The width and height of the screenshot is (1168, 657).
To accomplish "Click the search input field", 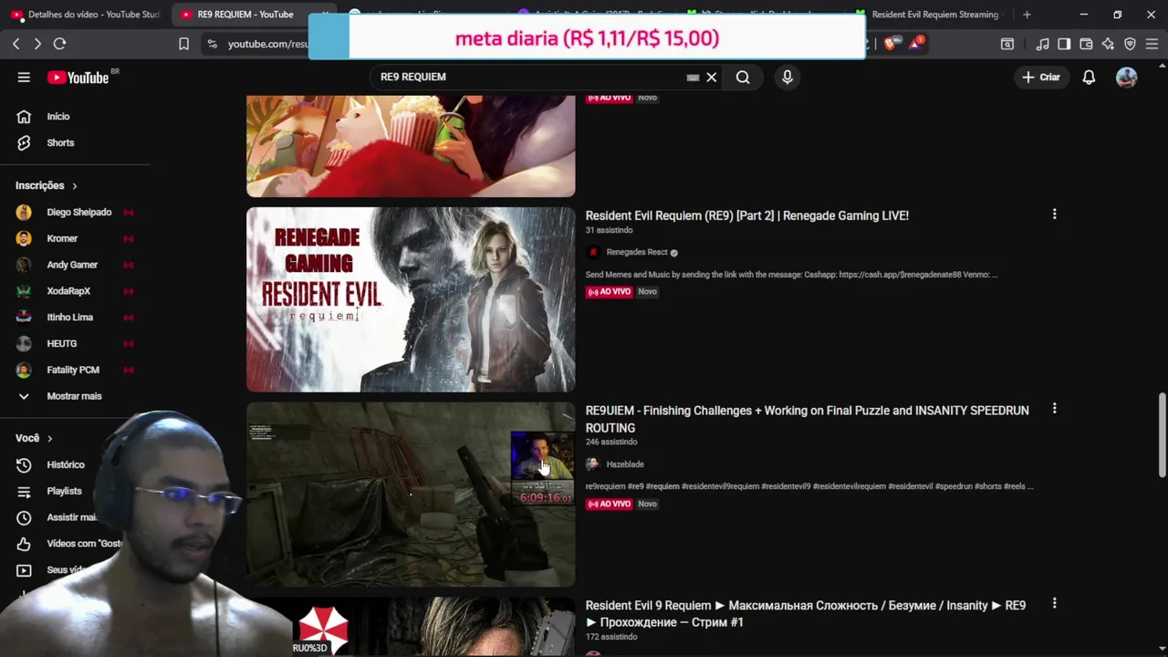I will pyautogui.click(x=529, y=78).
